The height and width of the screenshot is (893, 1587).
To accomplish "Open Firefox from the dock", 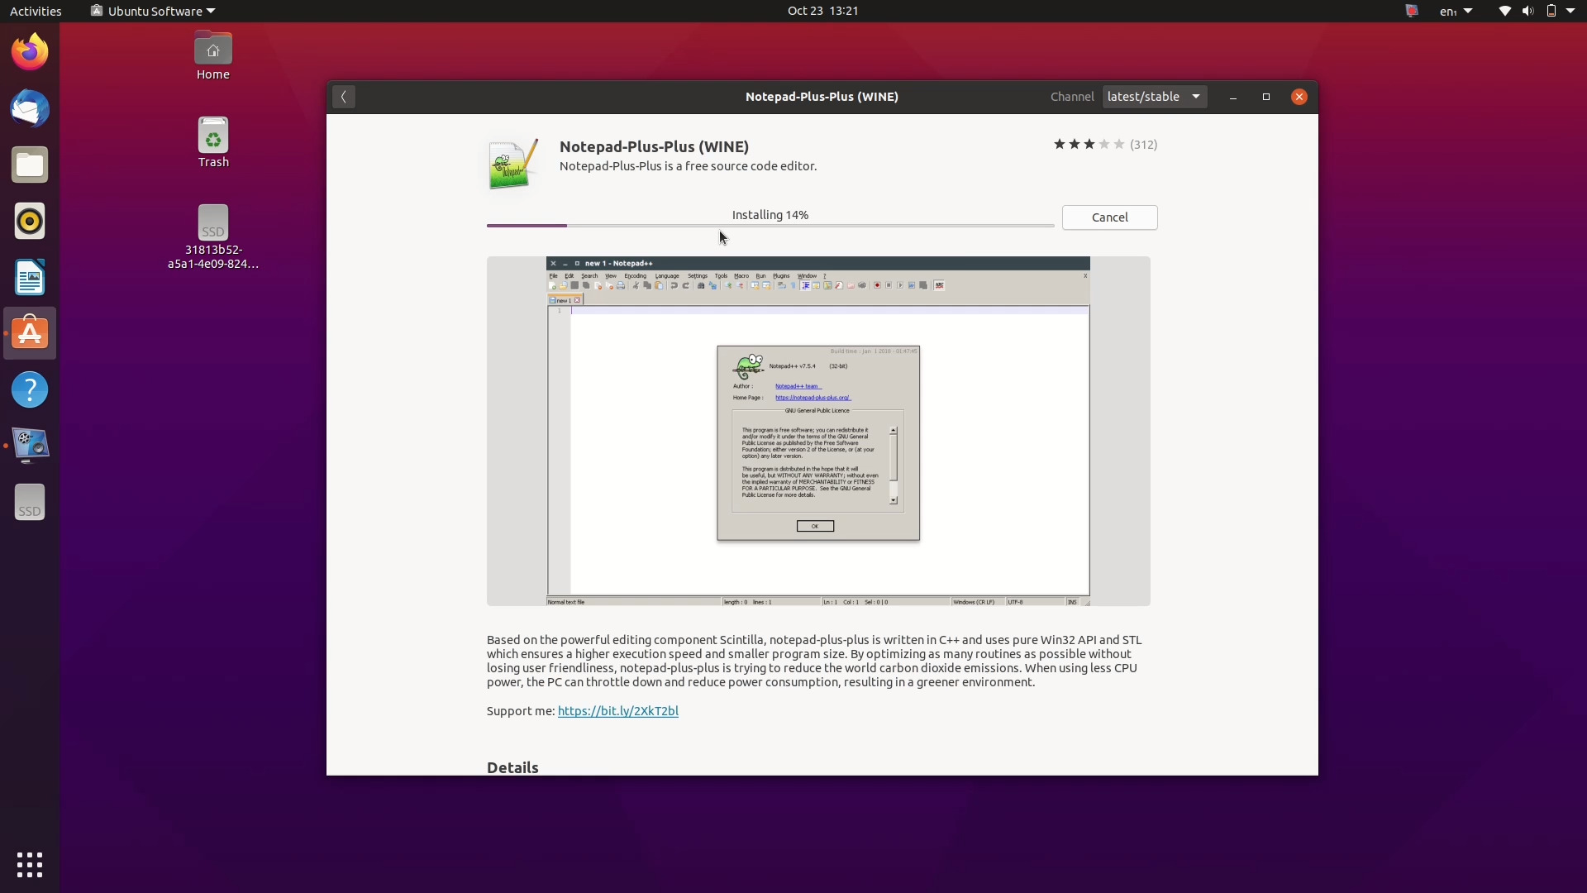I will [x=30, y=52].
